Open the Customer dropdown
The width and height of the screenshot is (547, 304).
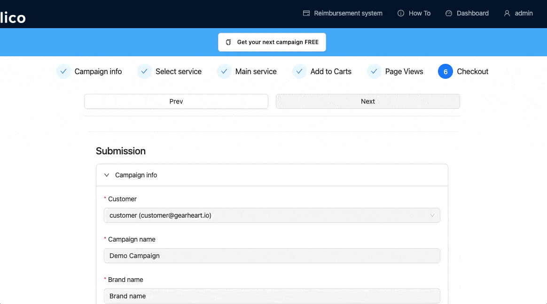point(272,215)
